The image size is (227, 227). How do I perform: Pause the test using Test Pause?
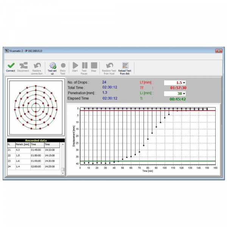[x=84, y=65]
